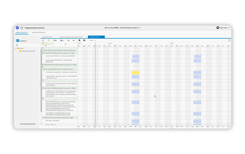Image resolution: width=245 pixels, height=154 pixels.
Task: Collapse the Servizi folder tree node
Action: pyautogui.click(x=16, y=48)
